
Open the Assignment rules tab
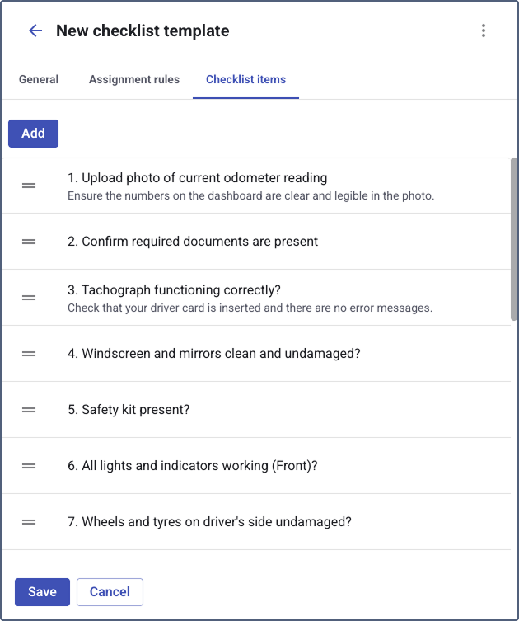pyautogui.click(x=134, y=80)
